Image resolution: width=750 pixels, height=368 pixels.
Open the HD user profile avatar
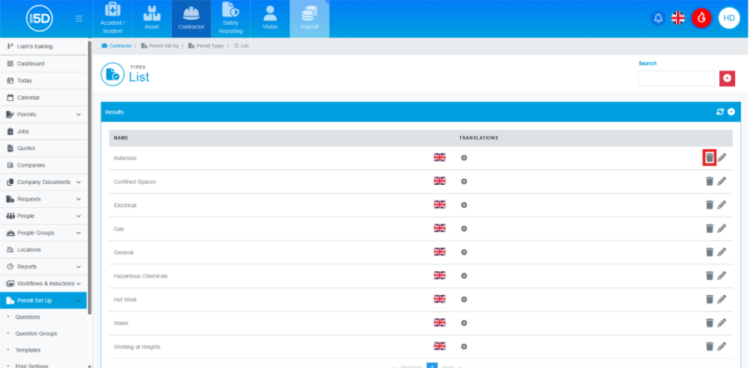pos(728,18)
